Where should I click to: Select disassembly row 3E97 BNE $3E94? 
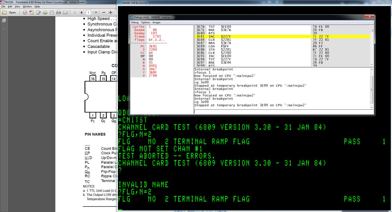282,63
